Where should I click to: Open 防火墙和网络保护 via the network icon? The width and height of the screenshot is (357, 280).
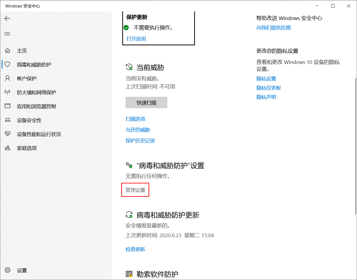click(x=7, y=92)
